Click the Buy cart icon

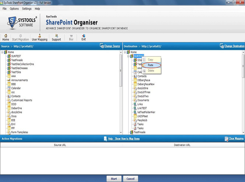coord(71,36)
